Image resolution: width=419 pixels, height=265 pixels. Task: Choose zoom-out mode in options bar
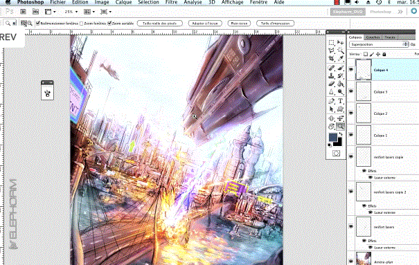(x=30, y=24)
